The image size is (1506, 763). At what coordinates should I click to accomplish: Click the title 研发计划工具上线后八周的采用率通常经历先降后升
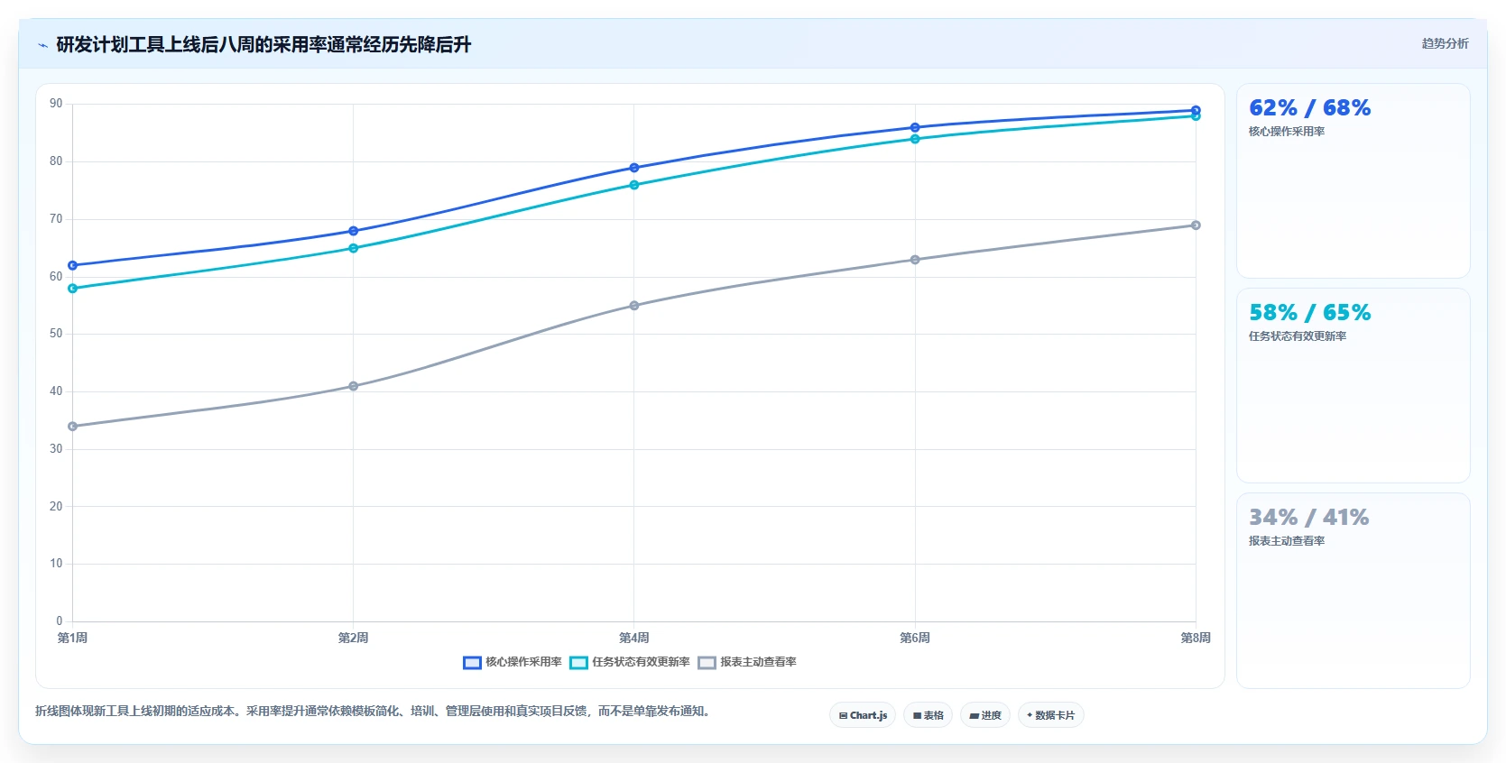263,45
